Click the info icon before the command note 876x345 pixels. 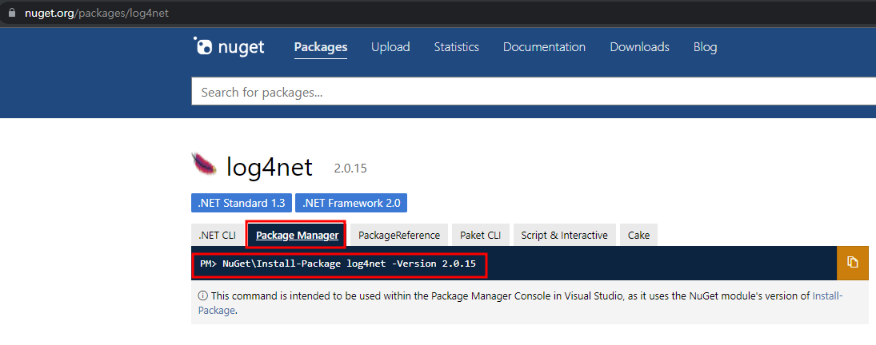coord(203,296)
